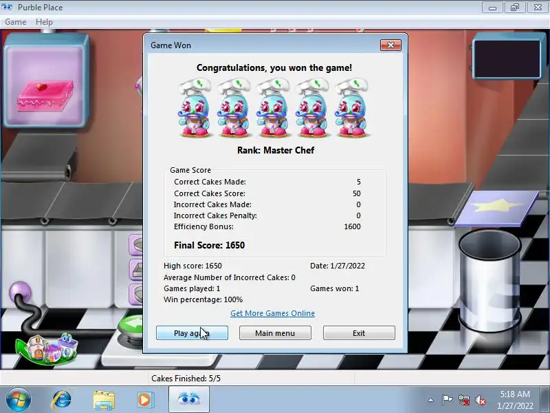
Task: Click the dark TV screen on the right
Action: (507, 59)
